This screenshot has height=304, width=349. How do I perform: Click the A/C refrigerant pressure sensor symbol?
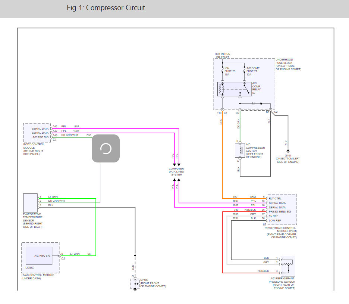288,266
